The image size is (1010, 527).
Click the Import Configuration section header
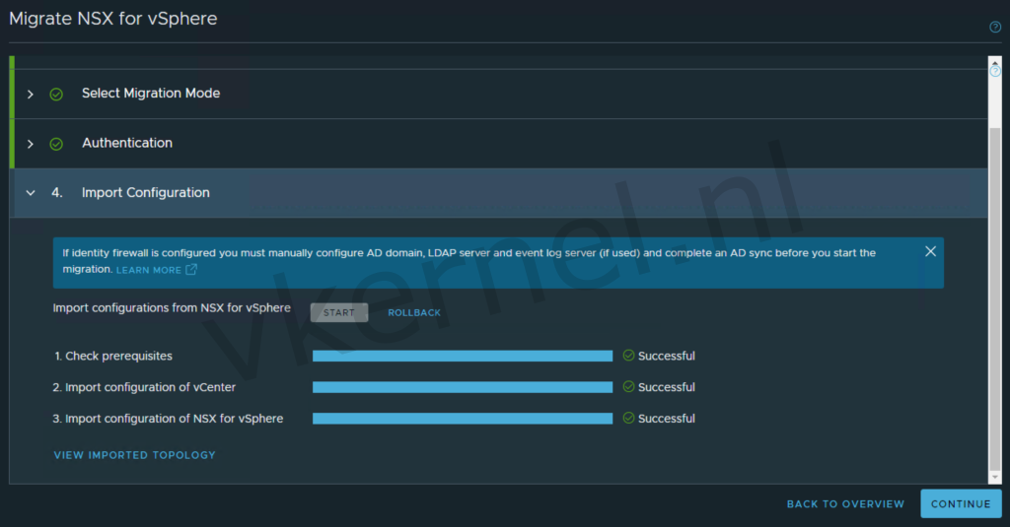pos(500,192)
